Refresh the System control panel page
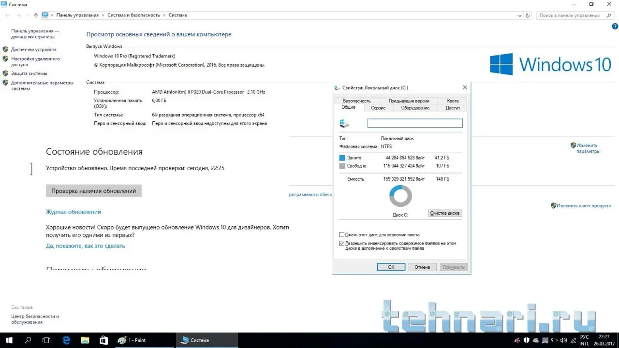Image resolution: width=619 pixels, height=348 pixels. click(x=528, y=15)
